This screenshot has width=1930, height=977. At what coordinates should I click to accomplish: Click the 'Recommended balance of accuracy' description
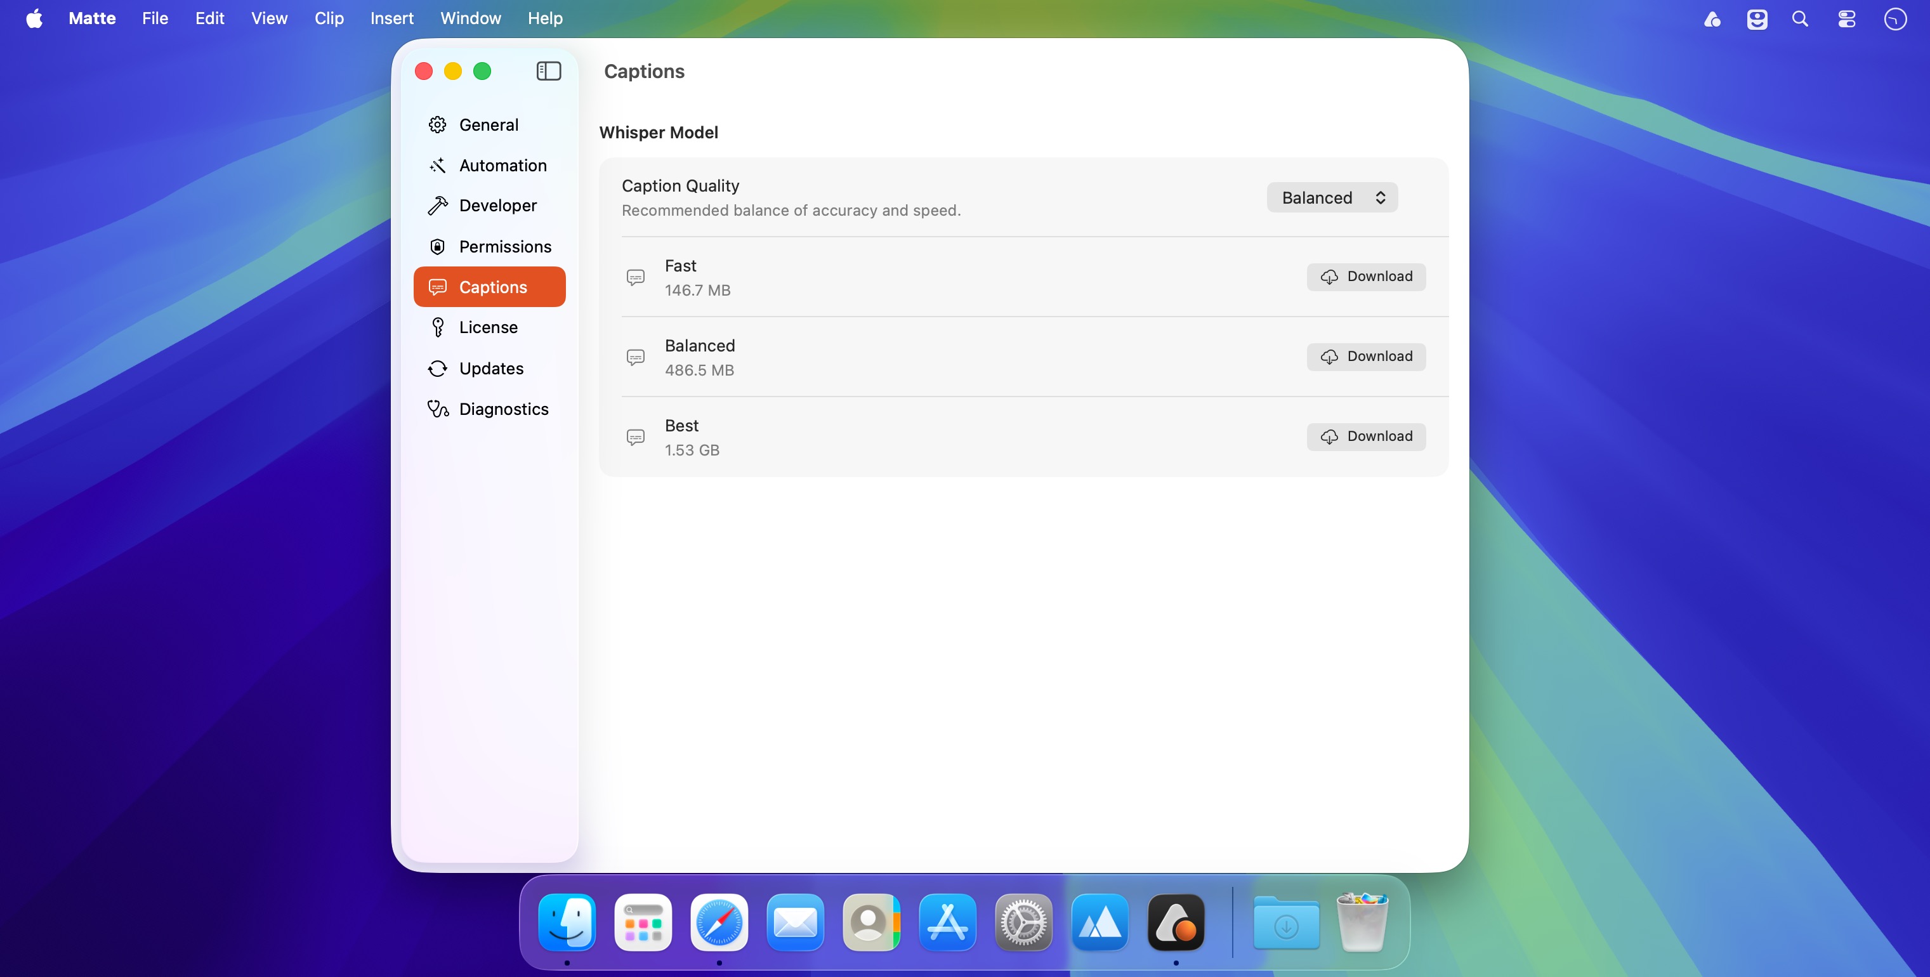[791, 211]
